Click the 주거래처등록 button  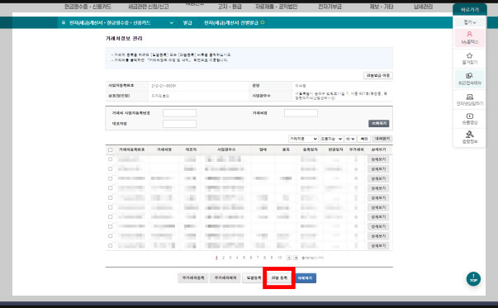193,277
